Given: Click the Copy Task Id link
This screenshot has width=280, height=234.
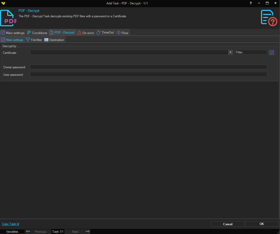Looking at the screenshot, I should pos(11,224).
